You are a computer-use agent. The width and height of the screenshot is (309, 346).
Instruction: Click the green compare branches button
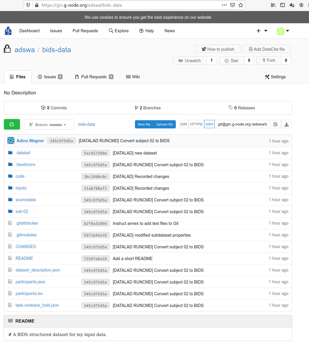coord(12,124)
